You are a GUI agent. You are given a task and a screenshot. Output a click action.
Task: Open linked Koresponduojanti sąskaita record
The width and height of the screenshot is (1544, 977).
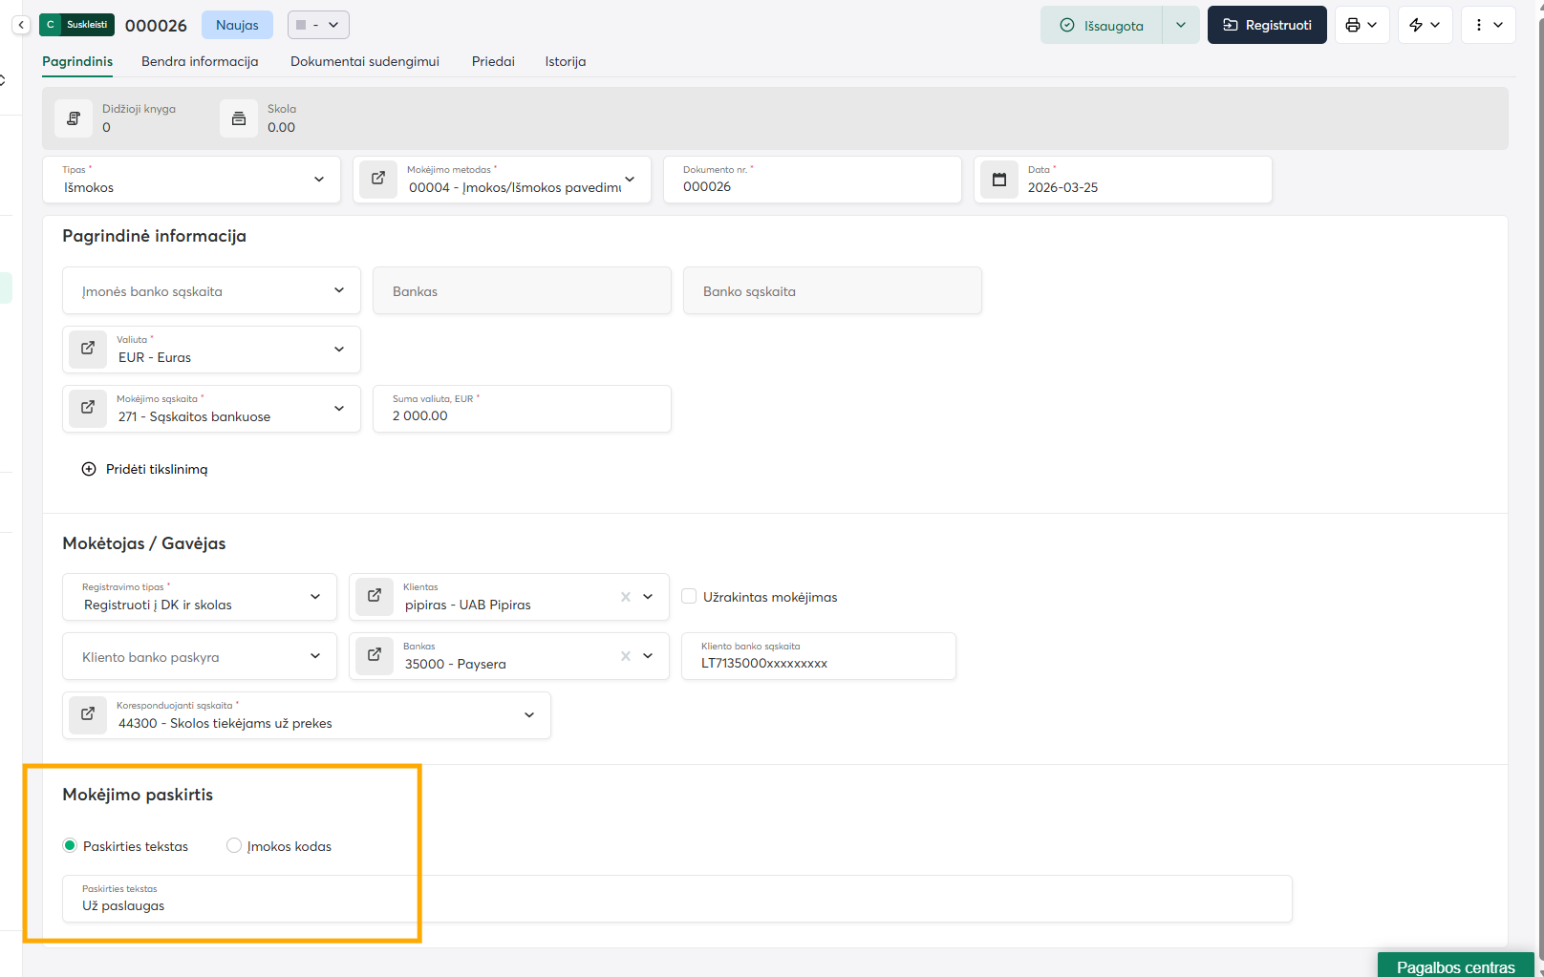pos(88,715)
